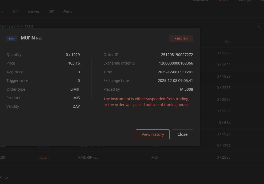Select Order ID 251208190027272
This screenshot has width=264, height=184.
tap(177, 55)
